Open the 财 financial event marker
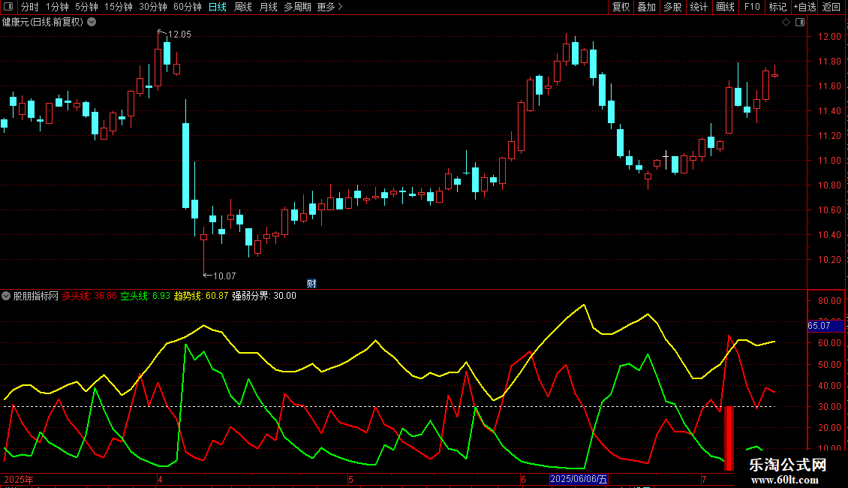 (x=311, y=284)
